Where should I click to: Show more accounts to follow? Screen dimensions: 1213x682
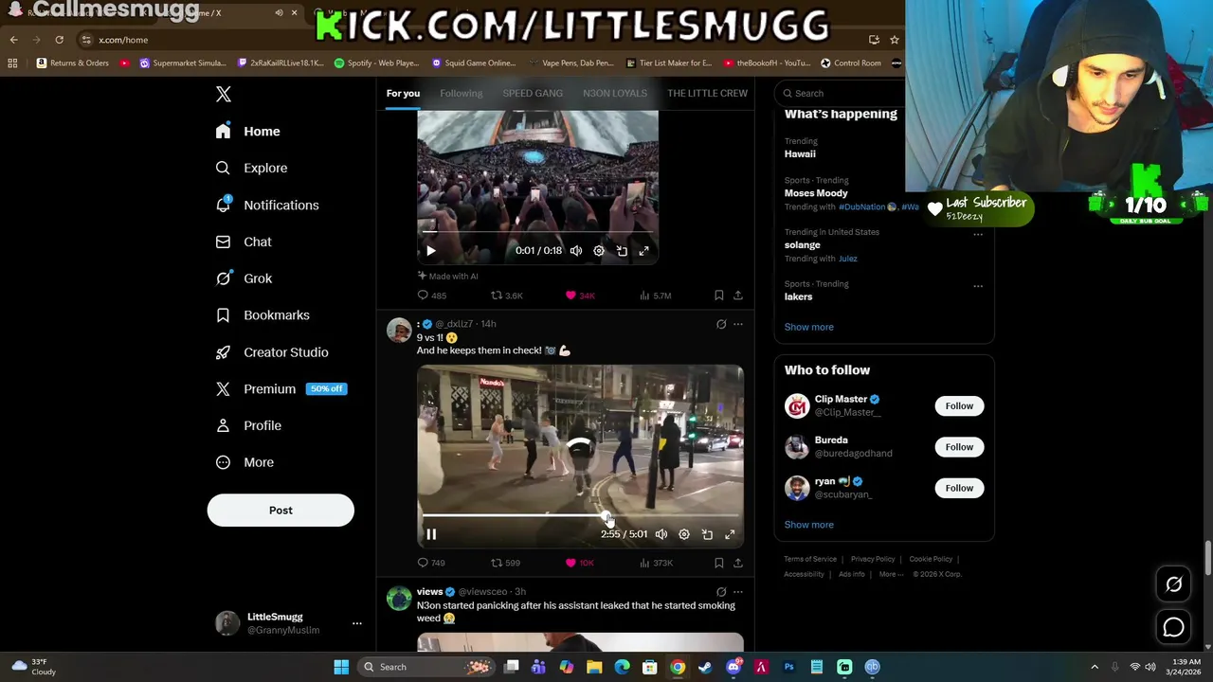coord(809,525)
